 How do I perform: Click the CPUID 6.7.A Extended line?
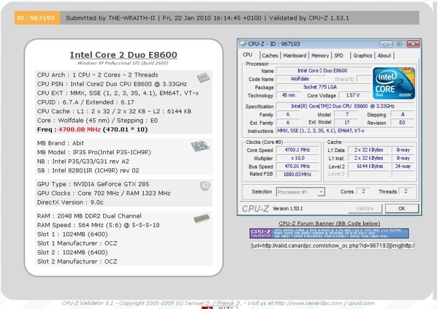pyautogui.click(x=86, y=102)
